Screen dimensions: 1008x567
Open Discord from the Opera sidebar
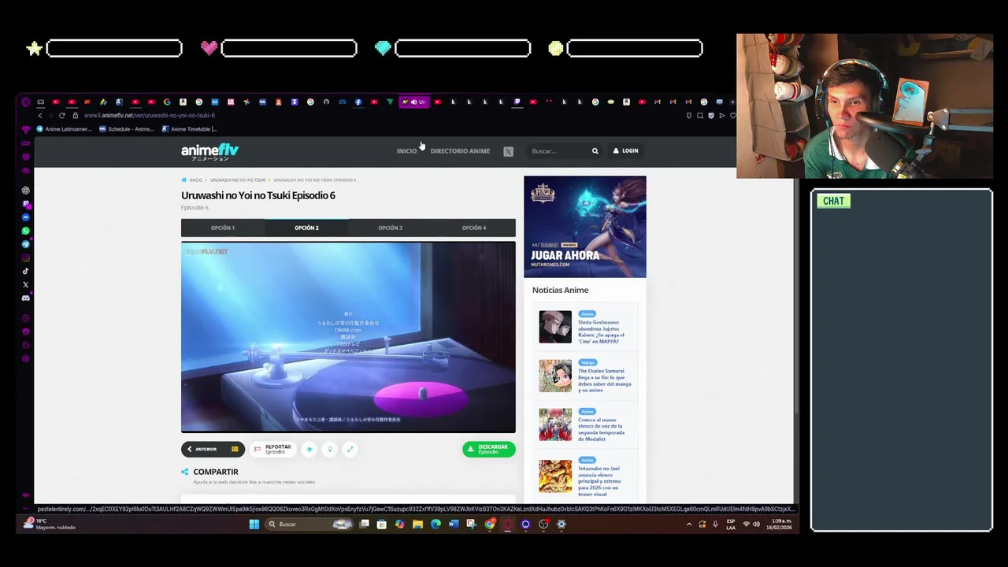point(26,298)
